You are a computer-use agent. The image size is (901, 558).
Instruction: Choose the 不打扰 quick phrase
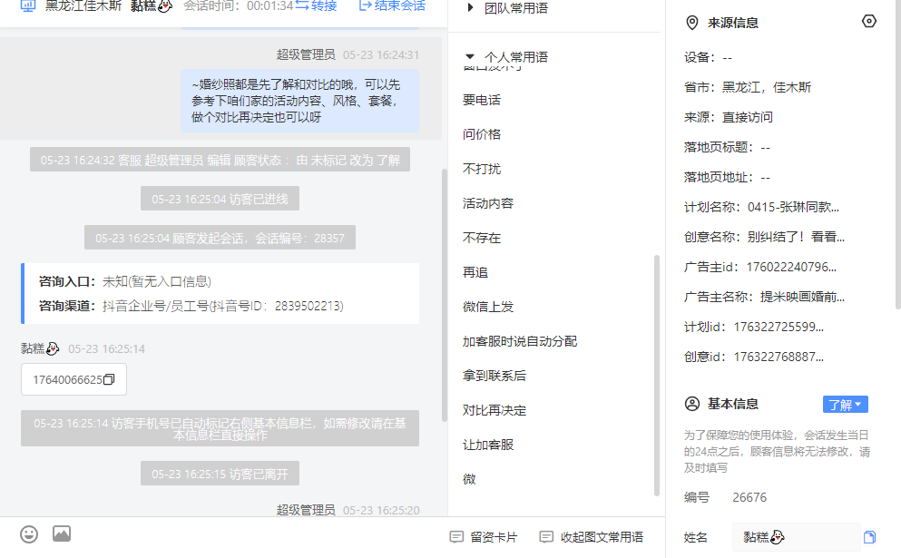click(x=482, y=169)
